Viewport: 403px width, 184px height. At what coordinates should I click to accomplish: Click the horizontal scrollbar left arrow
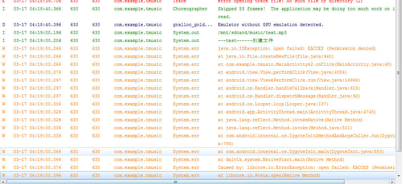pos(3,182)
